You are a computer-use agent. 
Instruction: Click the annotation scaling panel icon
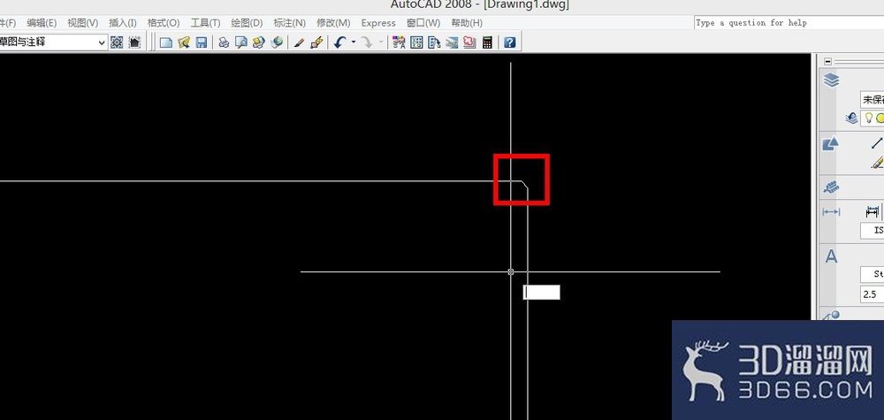tap(830, 187)
